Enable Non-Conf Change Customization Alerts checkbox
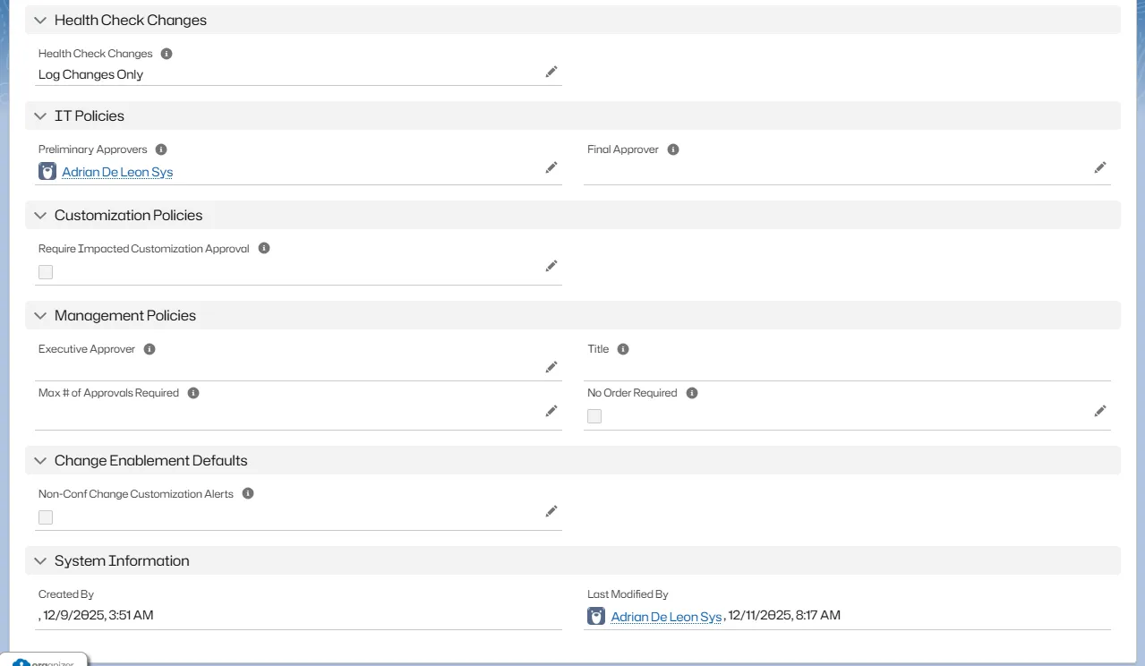 46,517
